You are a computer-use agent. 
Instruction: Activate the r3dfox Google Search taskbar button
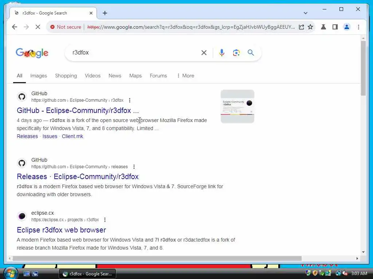click(87, 274)
